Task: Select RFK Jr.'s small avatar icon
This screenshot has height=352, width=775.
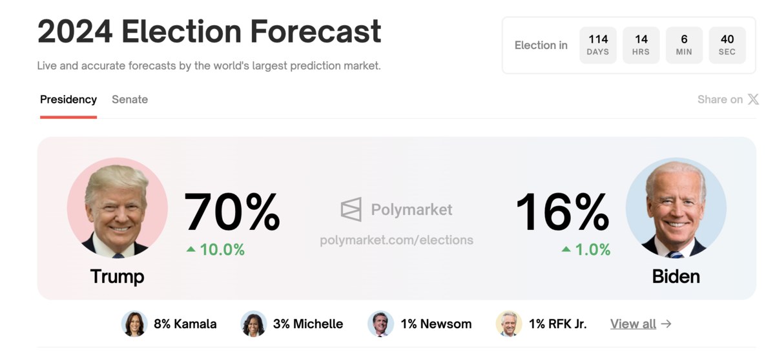Action: pos(509,324)
